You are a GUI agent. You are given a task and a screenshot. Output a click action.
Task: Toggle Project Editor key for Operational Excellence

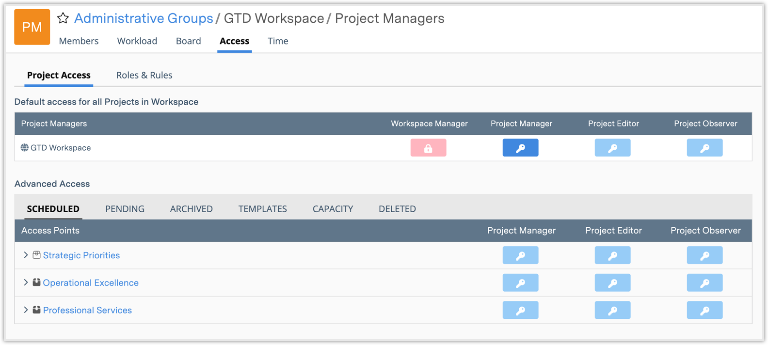tap(612, 283)
